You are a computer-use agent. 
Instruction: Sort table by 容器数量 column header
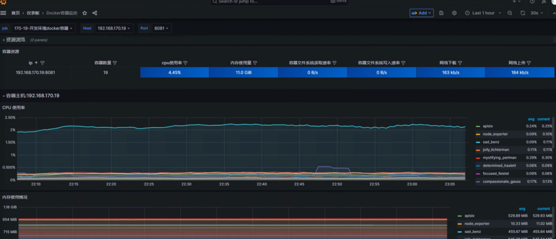coord(103,63)
